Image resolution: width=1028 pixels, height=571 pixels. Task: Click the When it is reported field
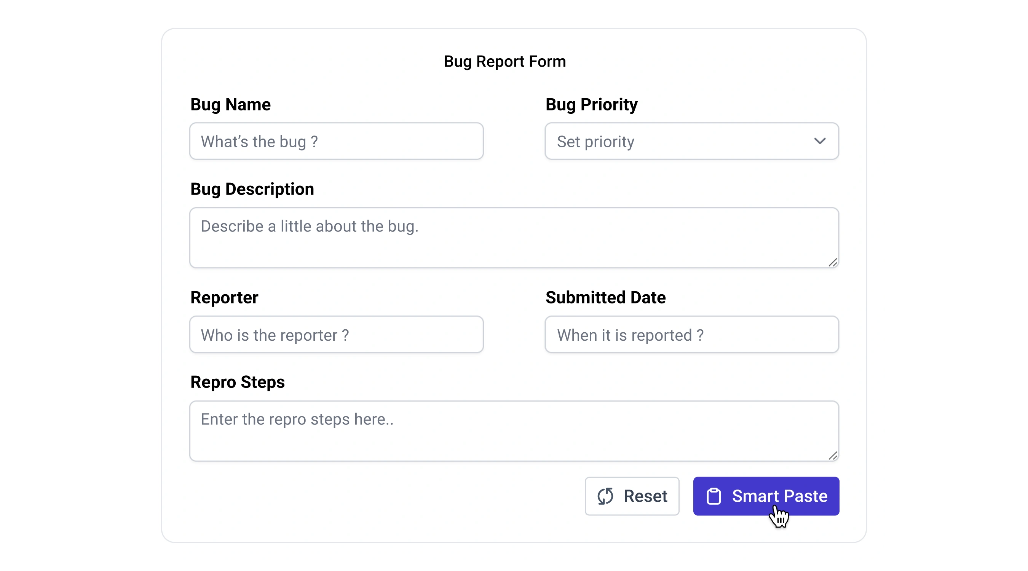pyautogui.click(x=691, y=335)
